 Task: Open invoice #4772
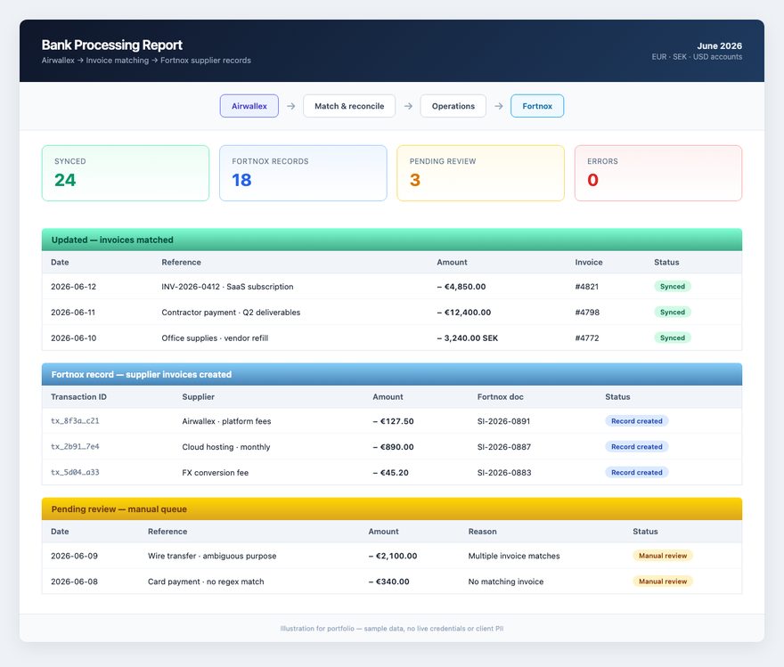(x=587, y=338)
